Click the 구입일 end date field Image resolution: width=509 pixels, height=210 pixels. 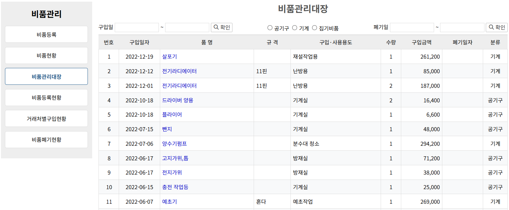click(x=187, y=27)
